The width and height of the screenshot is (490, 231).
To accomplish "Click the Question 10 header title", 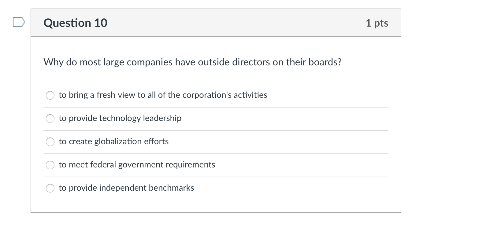I will click(x=76, y=22).
